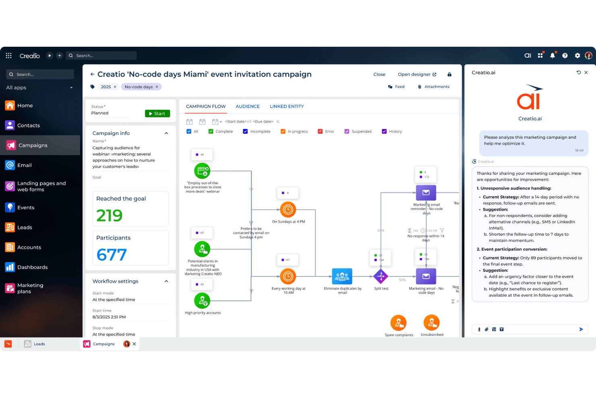
Task: Select the Eliminate duplicates by email node
Action: point(342,276)
